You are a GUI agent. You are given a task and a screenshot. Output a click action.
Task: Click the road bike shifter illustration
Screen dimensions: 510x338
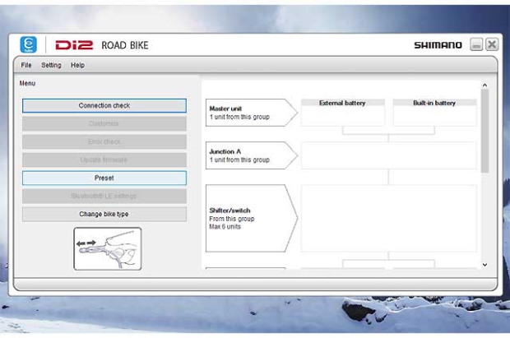(108, 248)
